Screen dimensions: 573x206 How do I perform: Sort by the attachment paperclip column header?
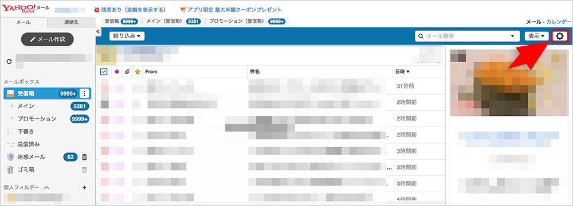[127, 72]
